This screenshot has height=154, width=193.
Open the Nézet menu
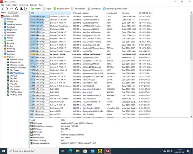tap(8, 5)
